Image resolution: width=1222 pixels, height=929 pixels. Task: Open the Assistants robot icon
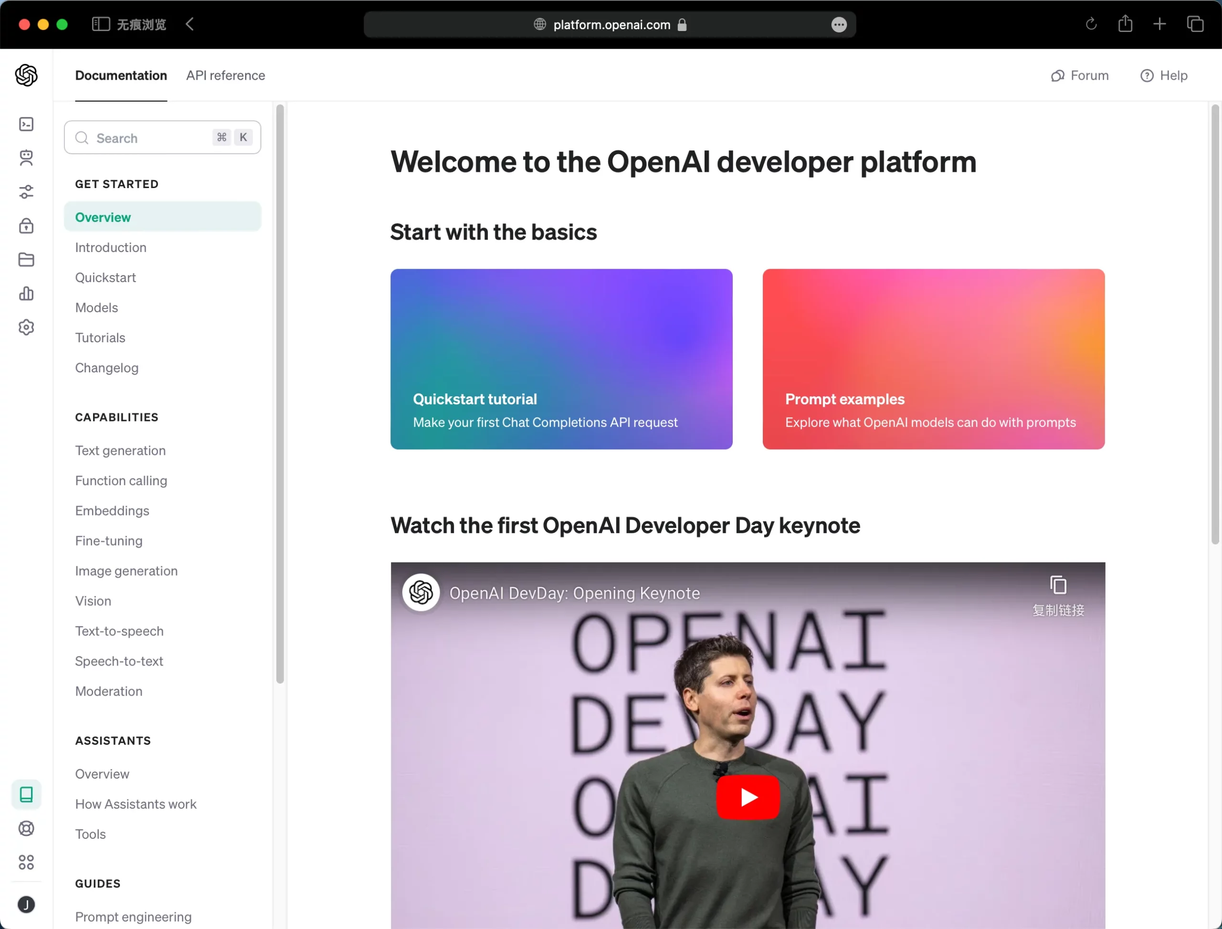(x=26, y=158)
